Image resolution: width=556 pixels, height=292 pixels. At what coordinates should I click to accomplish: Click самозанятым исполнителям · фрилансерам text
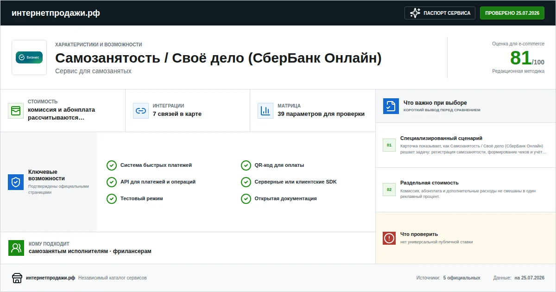90,251
